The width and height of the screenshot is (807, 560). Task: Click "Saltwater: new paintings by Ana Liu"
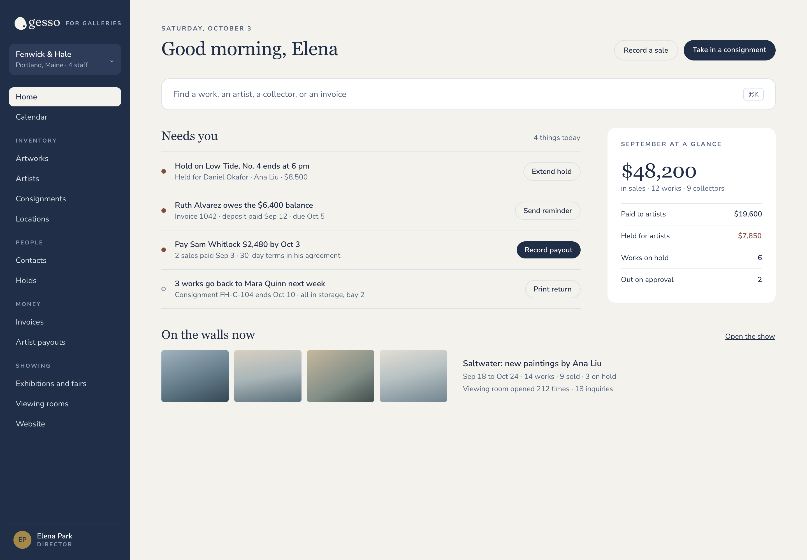[x=532, y=363]
